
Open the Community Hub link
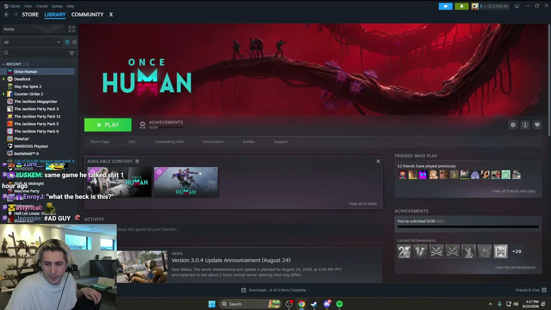(169, 142)
